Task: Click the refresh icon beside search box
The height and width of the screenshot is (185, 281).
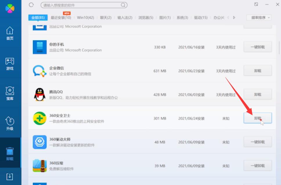Action: 31,5
